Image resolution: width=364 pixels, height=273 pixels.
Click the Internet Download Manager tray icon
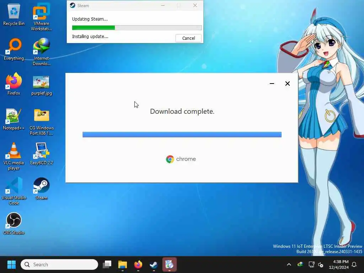pos(300,264)
